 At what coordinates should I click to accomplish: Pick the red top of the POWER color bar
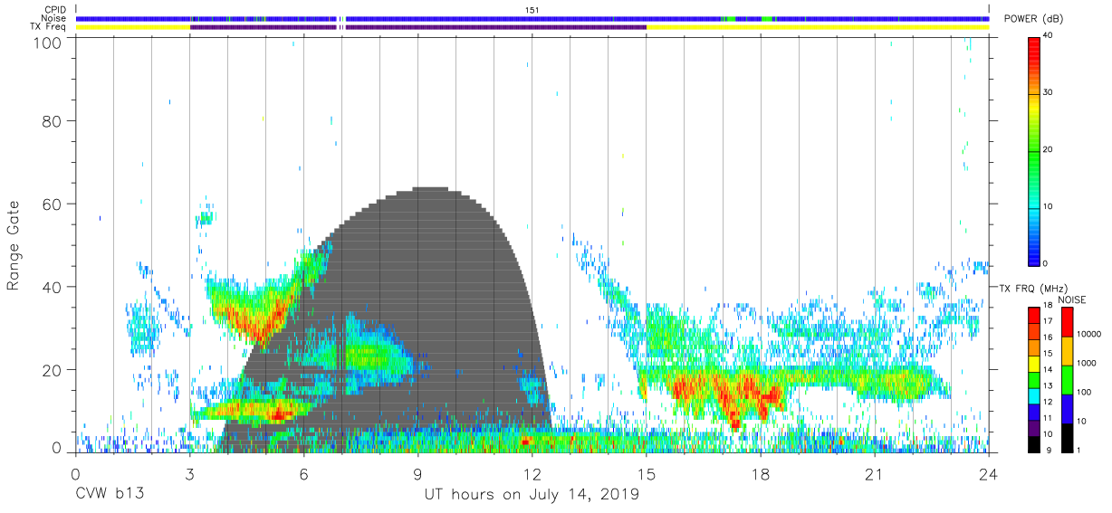coord(1036,50)
